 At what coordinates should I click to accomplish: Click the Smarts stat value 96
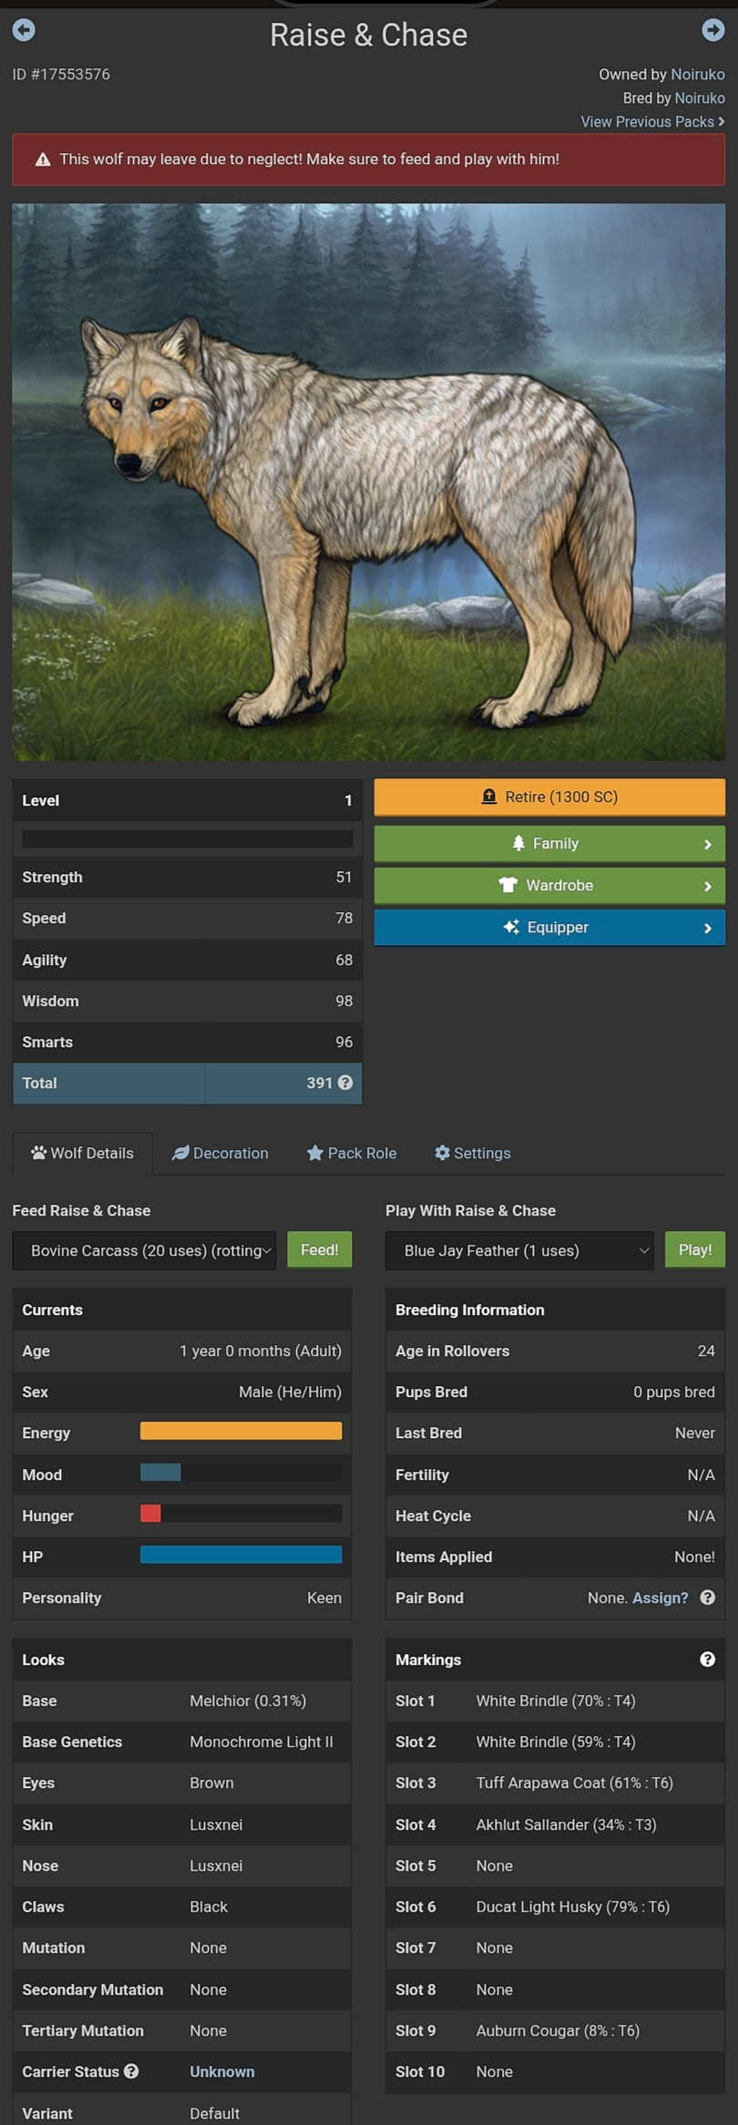pos(343,1042)
